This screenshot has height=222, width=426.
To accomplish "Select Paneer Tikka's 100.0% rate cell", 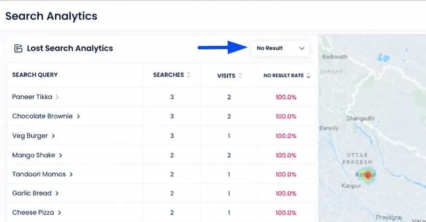I will (286, 97).
